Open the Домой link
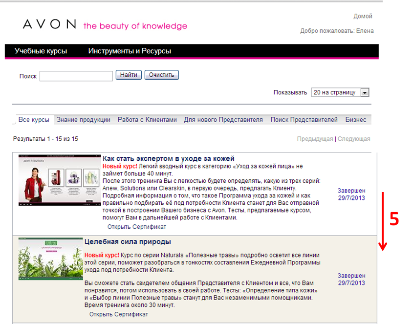 (363, 16)
